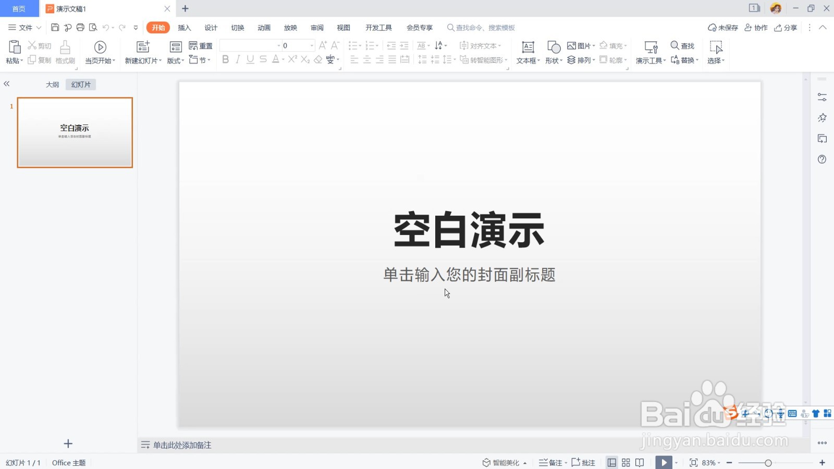The image size is (834, 469).
Task: Open the 设计 ribbon tab
Action: click(211, 28)
